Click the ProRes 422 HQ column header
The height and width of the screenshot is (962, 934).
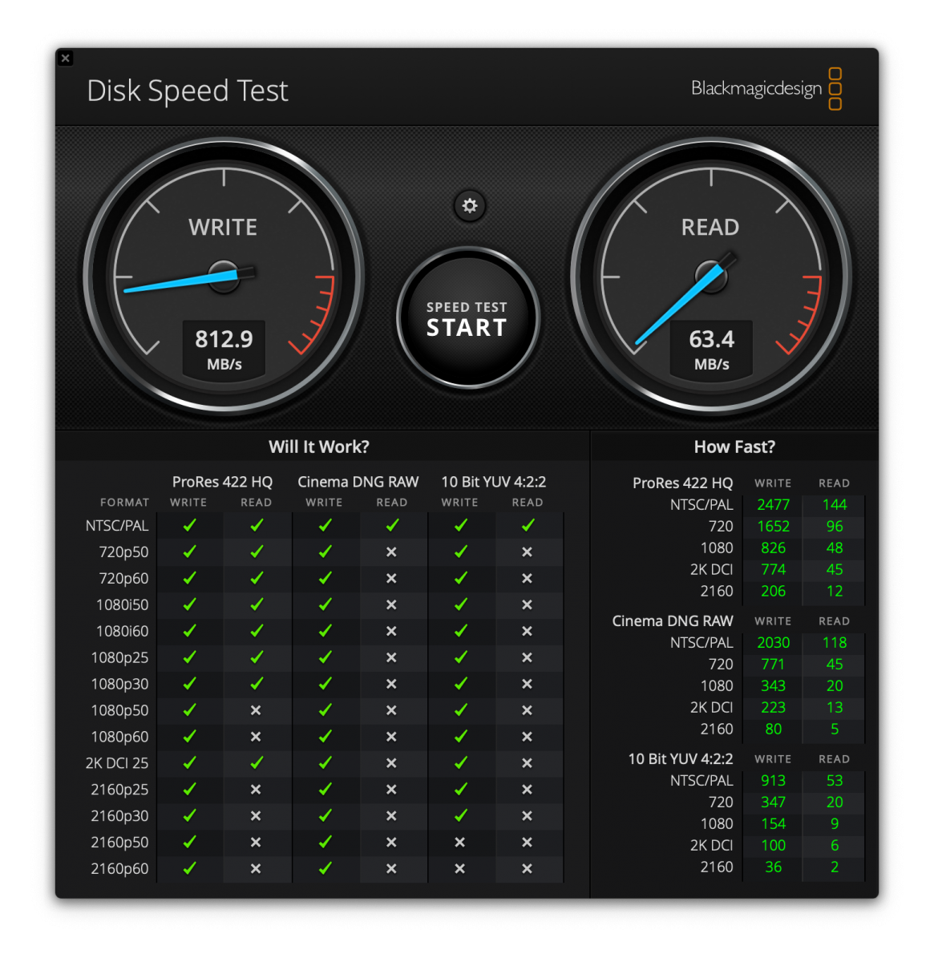[x=222, y=482]
